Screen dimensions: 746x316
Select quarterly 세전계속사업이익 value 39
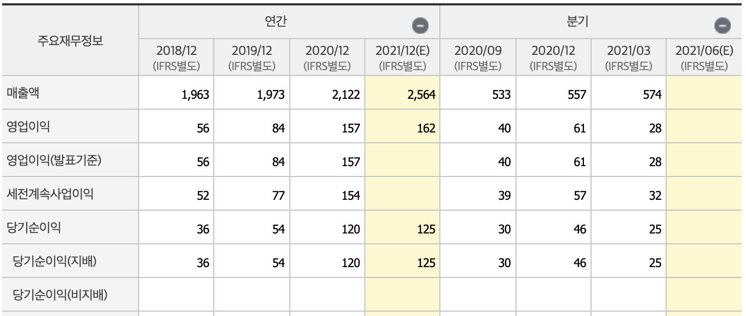click(x=504, y=197)
